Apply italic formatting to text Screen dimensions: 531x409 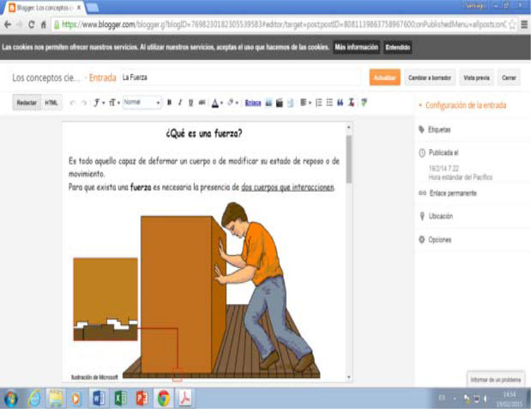click(x=180, y=103)
